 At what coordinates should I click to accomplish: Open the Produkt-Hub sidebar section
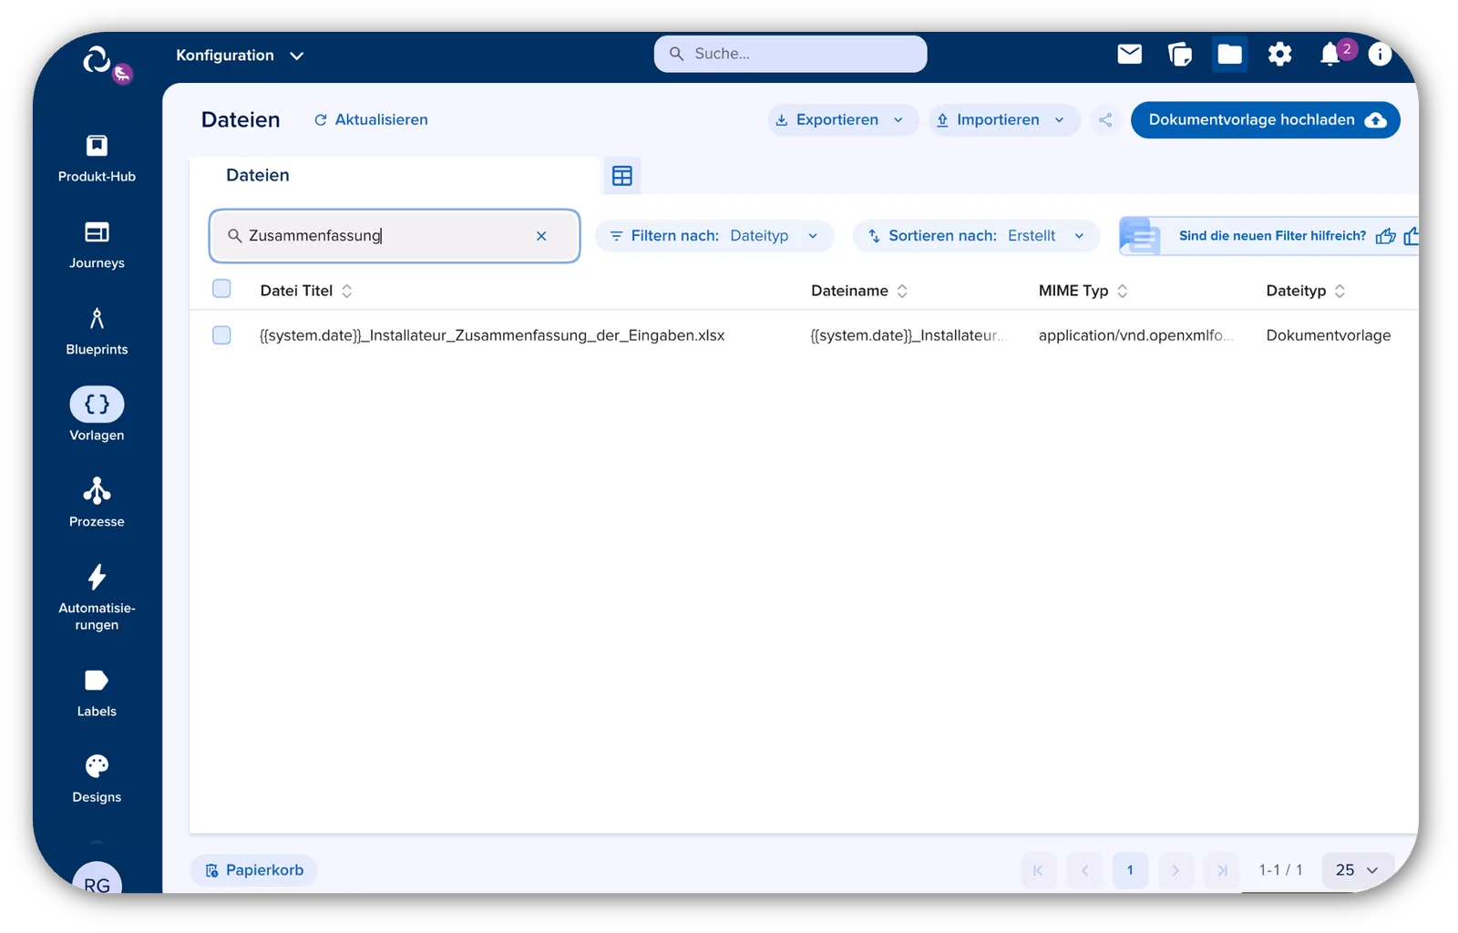coord(97,159)
